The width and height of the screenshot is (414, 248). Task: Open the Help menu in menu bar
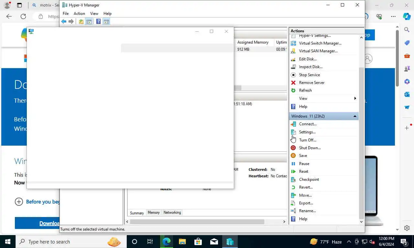[x=107, y=14]
